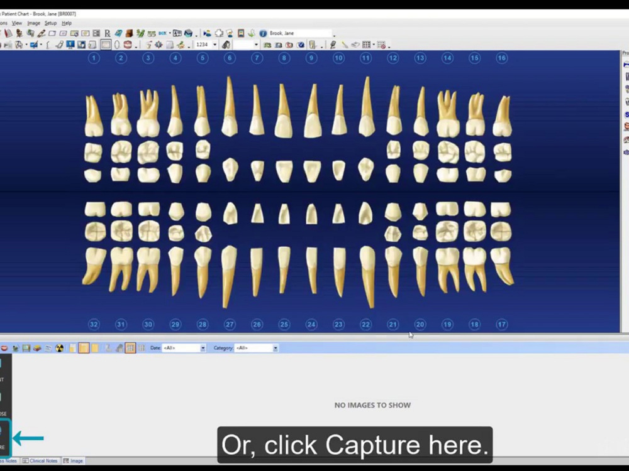Toggle the highlighted medium thumbnail size icon
The height and width of the screenshot is (471, 629).
(x=84, y=348)
